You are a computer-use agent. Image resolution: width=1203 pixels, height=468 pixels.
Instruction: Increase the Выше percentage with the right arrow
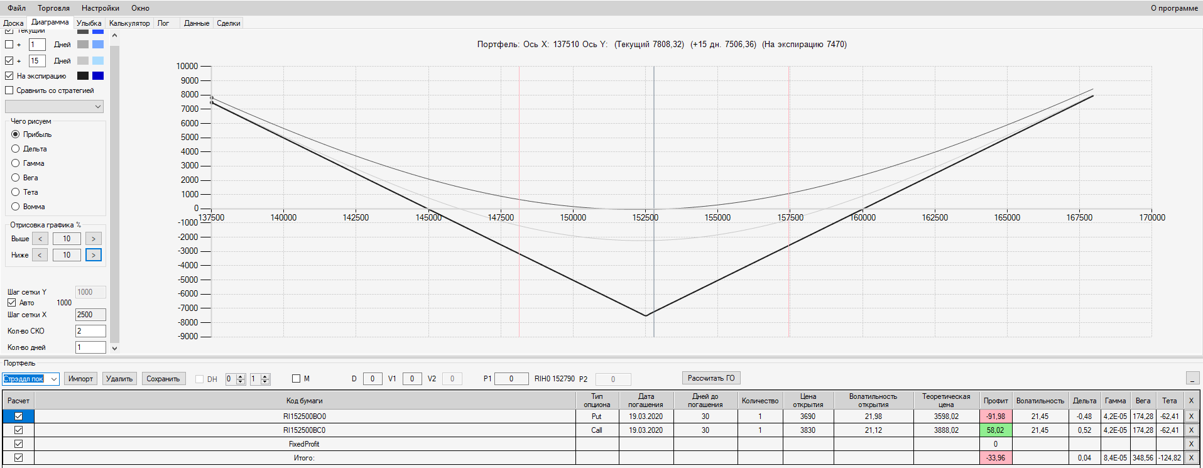[94, 239]
